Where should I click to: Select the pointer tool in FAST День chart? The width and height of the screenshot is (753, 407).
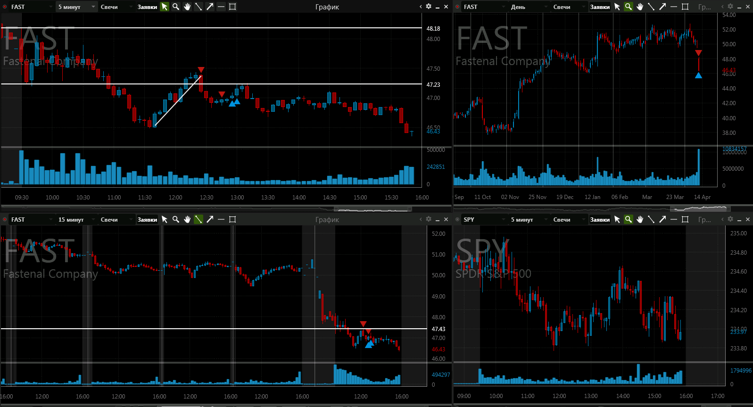click(617, 7)
